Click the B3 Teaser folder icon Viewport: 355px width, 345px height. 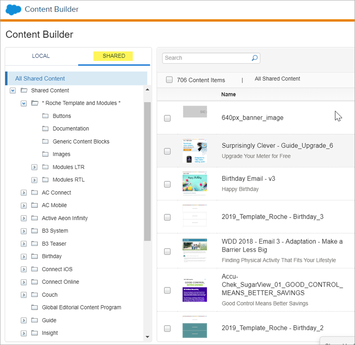(34, 244)
